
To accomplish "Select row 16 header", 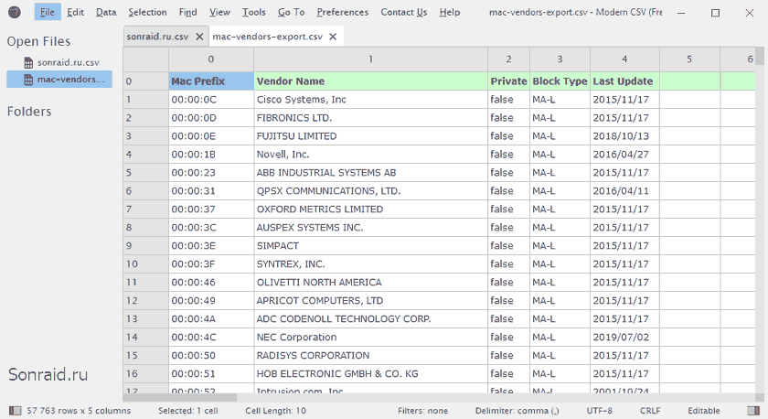I will pyautogui.click(x=146, y=374).
